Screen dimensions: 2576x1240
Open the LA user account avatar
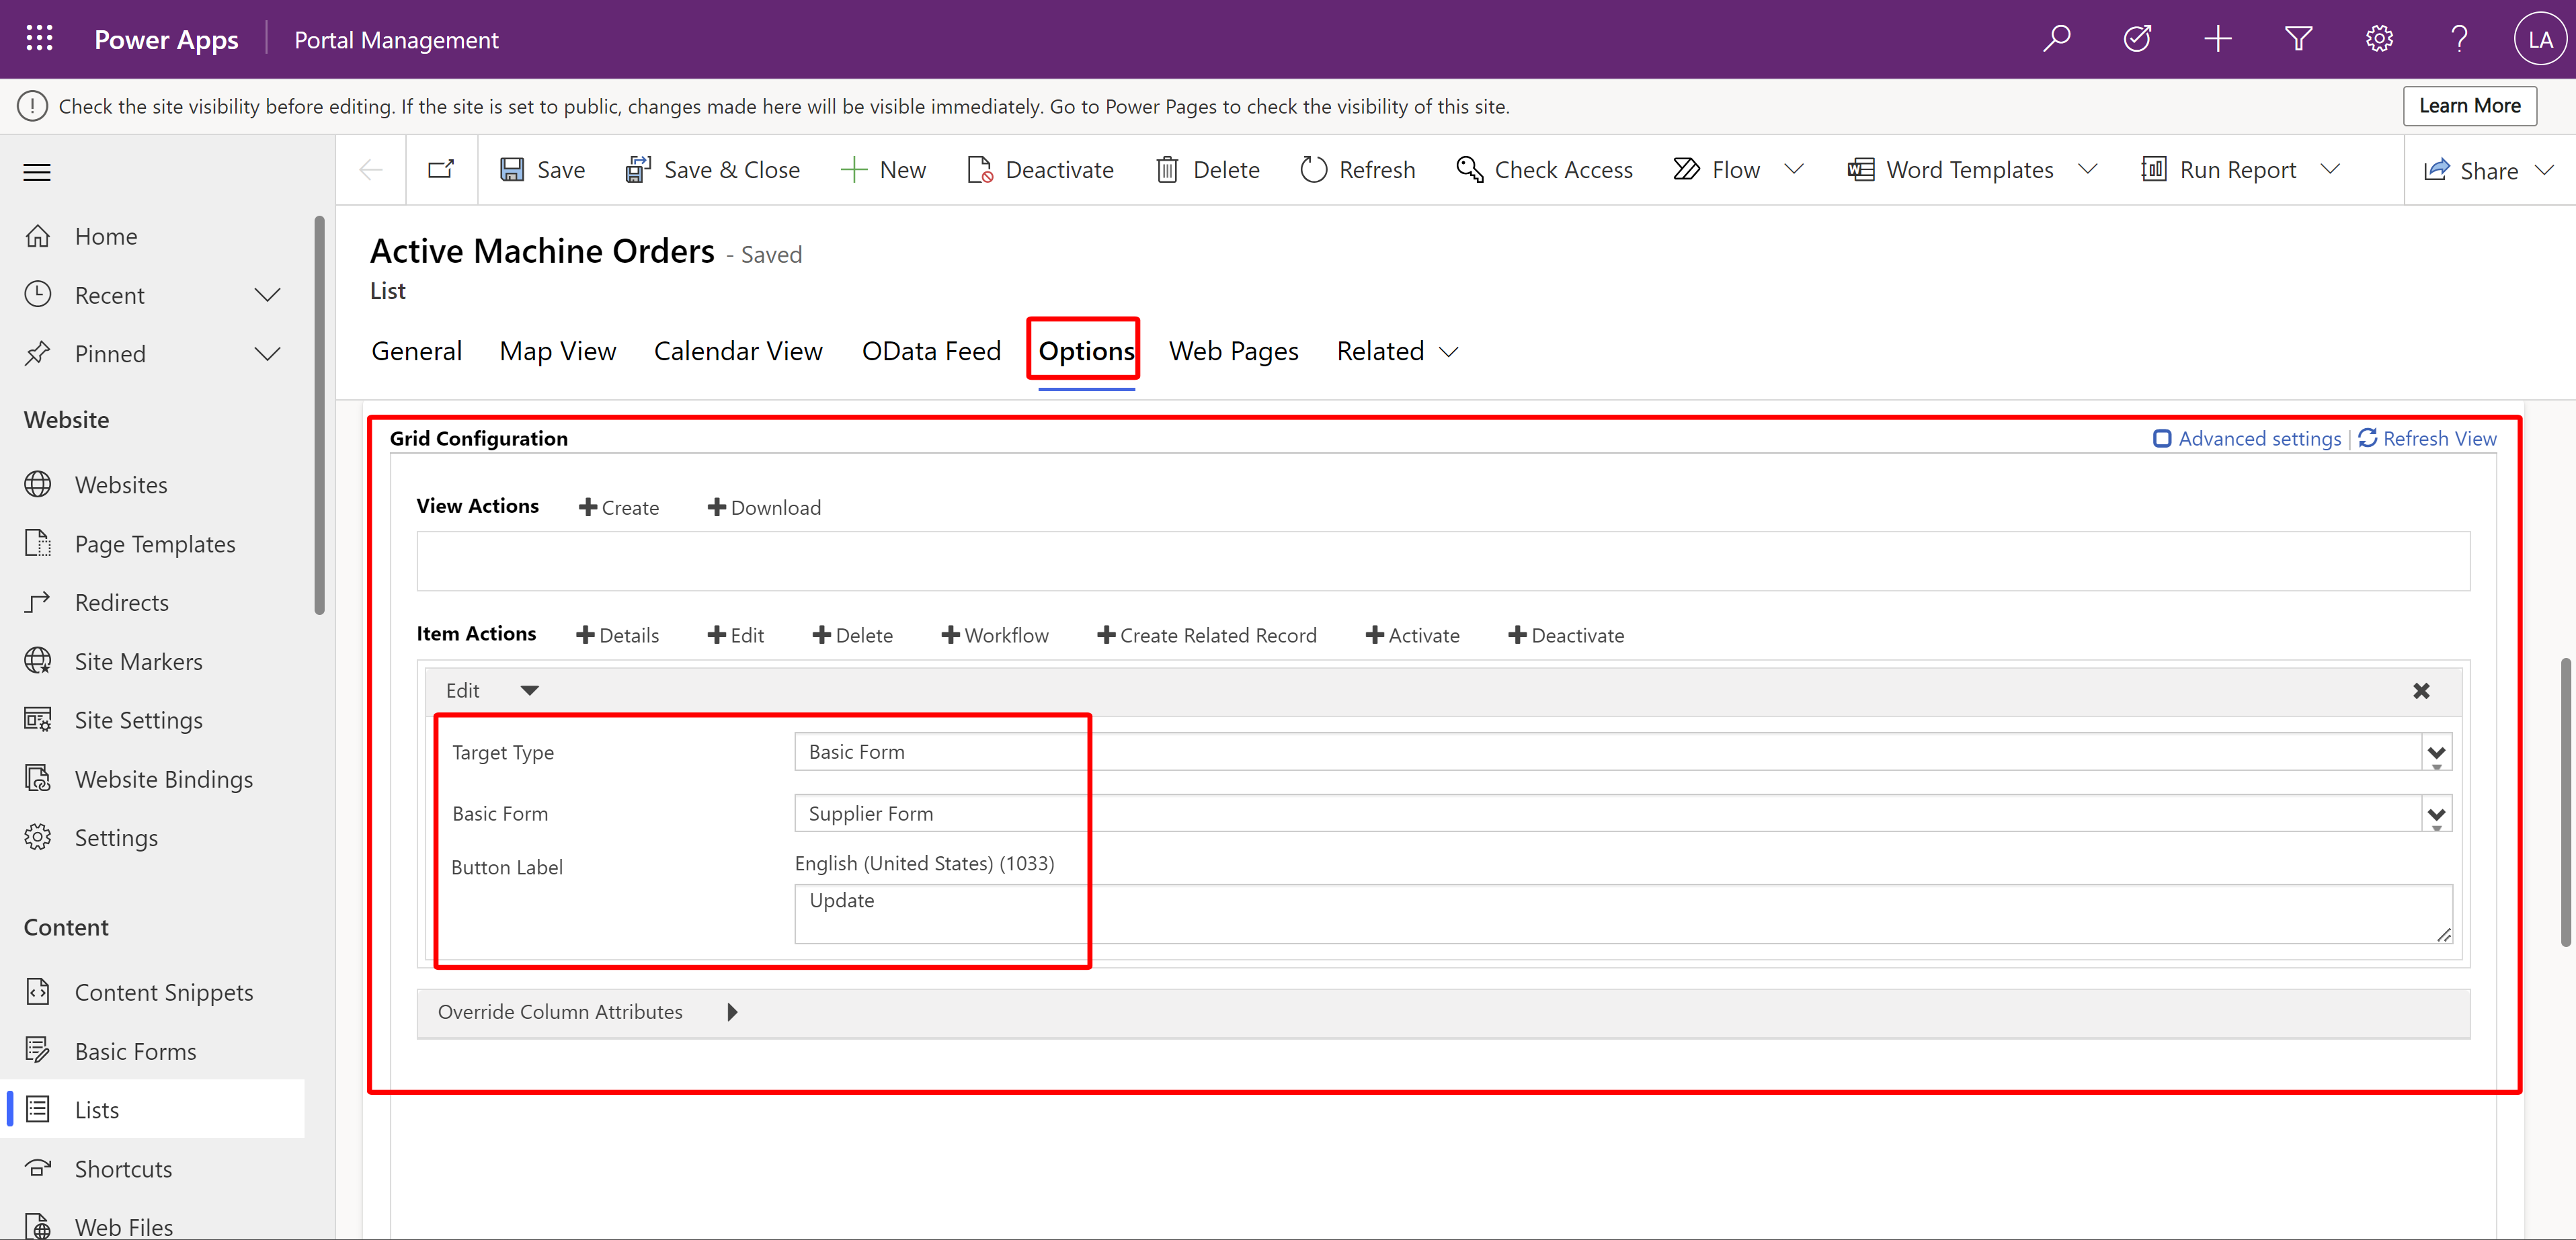pos(2540,39)
